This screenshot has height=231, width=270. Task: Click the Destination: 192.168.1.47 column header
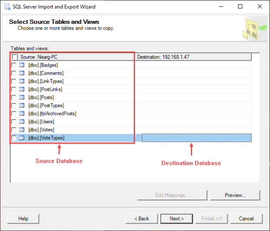point(193,57)
